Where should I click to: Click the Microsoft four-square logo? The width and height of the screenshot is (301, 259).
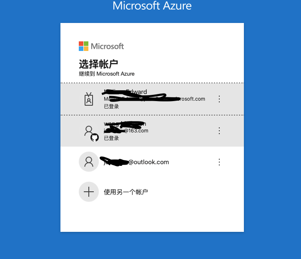(83, 46)
